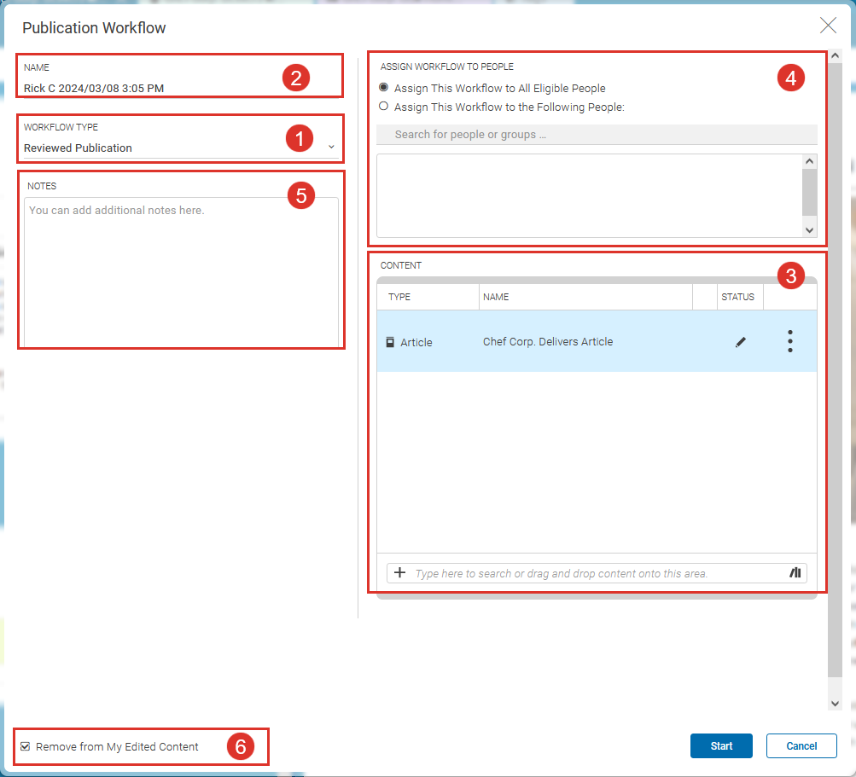Uncheck Remove from My Edited Content
The image size is (856, 777).
[x=25, y=745]
